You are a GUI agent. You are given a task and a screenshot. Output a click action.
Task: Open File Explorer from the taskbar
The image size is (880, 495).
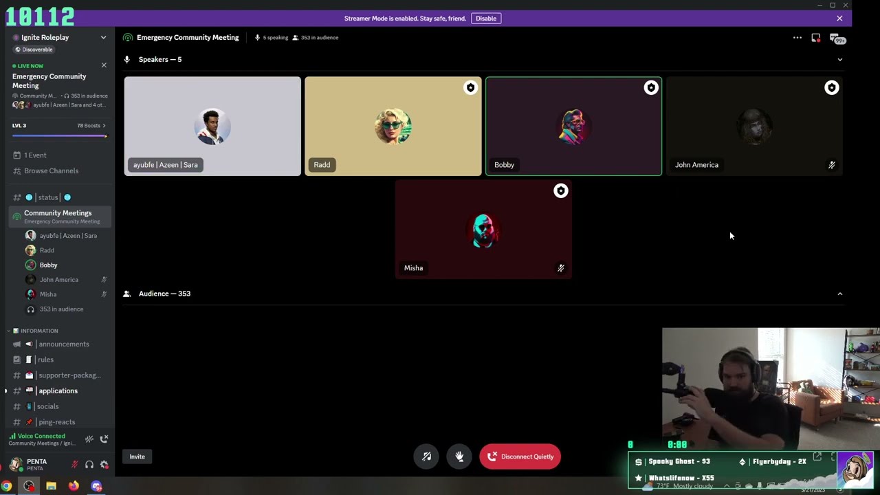[x=51, y=486]
